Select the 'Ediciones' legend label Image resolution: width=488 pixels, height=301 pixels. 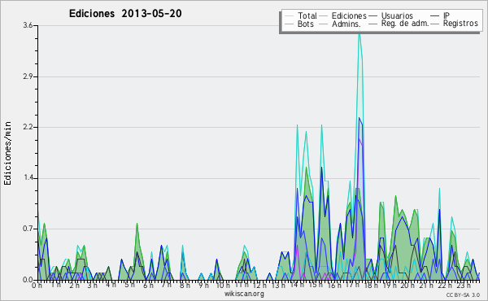click(349, 15)
